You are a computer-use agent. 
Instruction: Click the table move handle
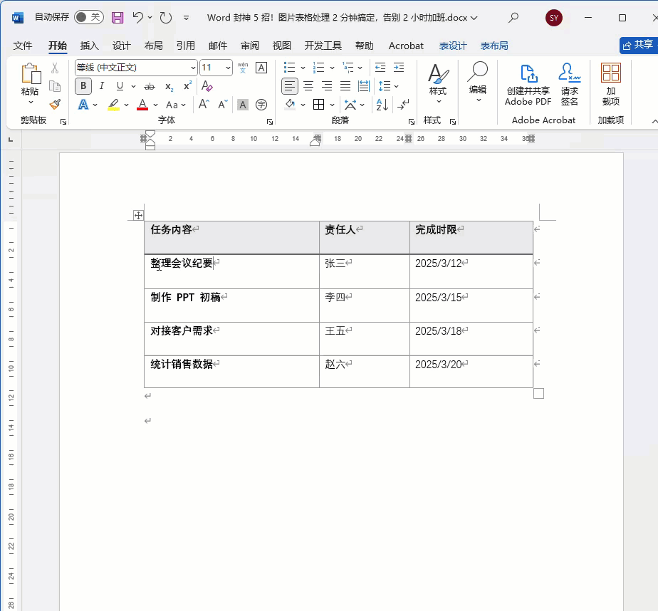(x=138, y=216)
